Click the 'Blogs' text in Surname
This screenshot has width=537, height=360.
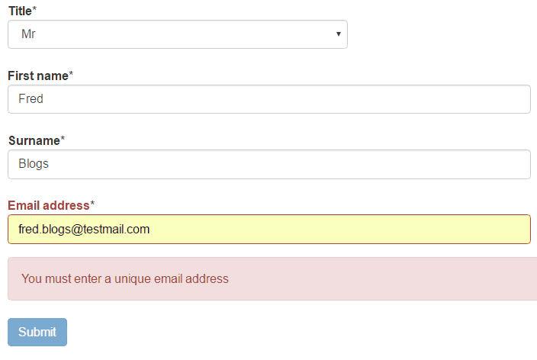[34, 164]
